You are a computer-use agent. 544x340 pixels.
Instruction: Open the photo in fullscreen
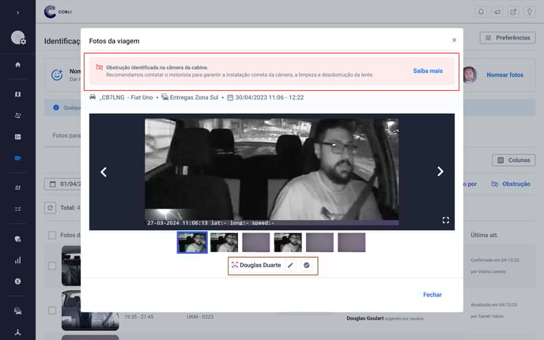coord(446,220)
